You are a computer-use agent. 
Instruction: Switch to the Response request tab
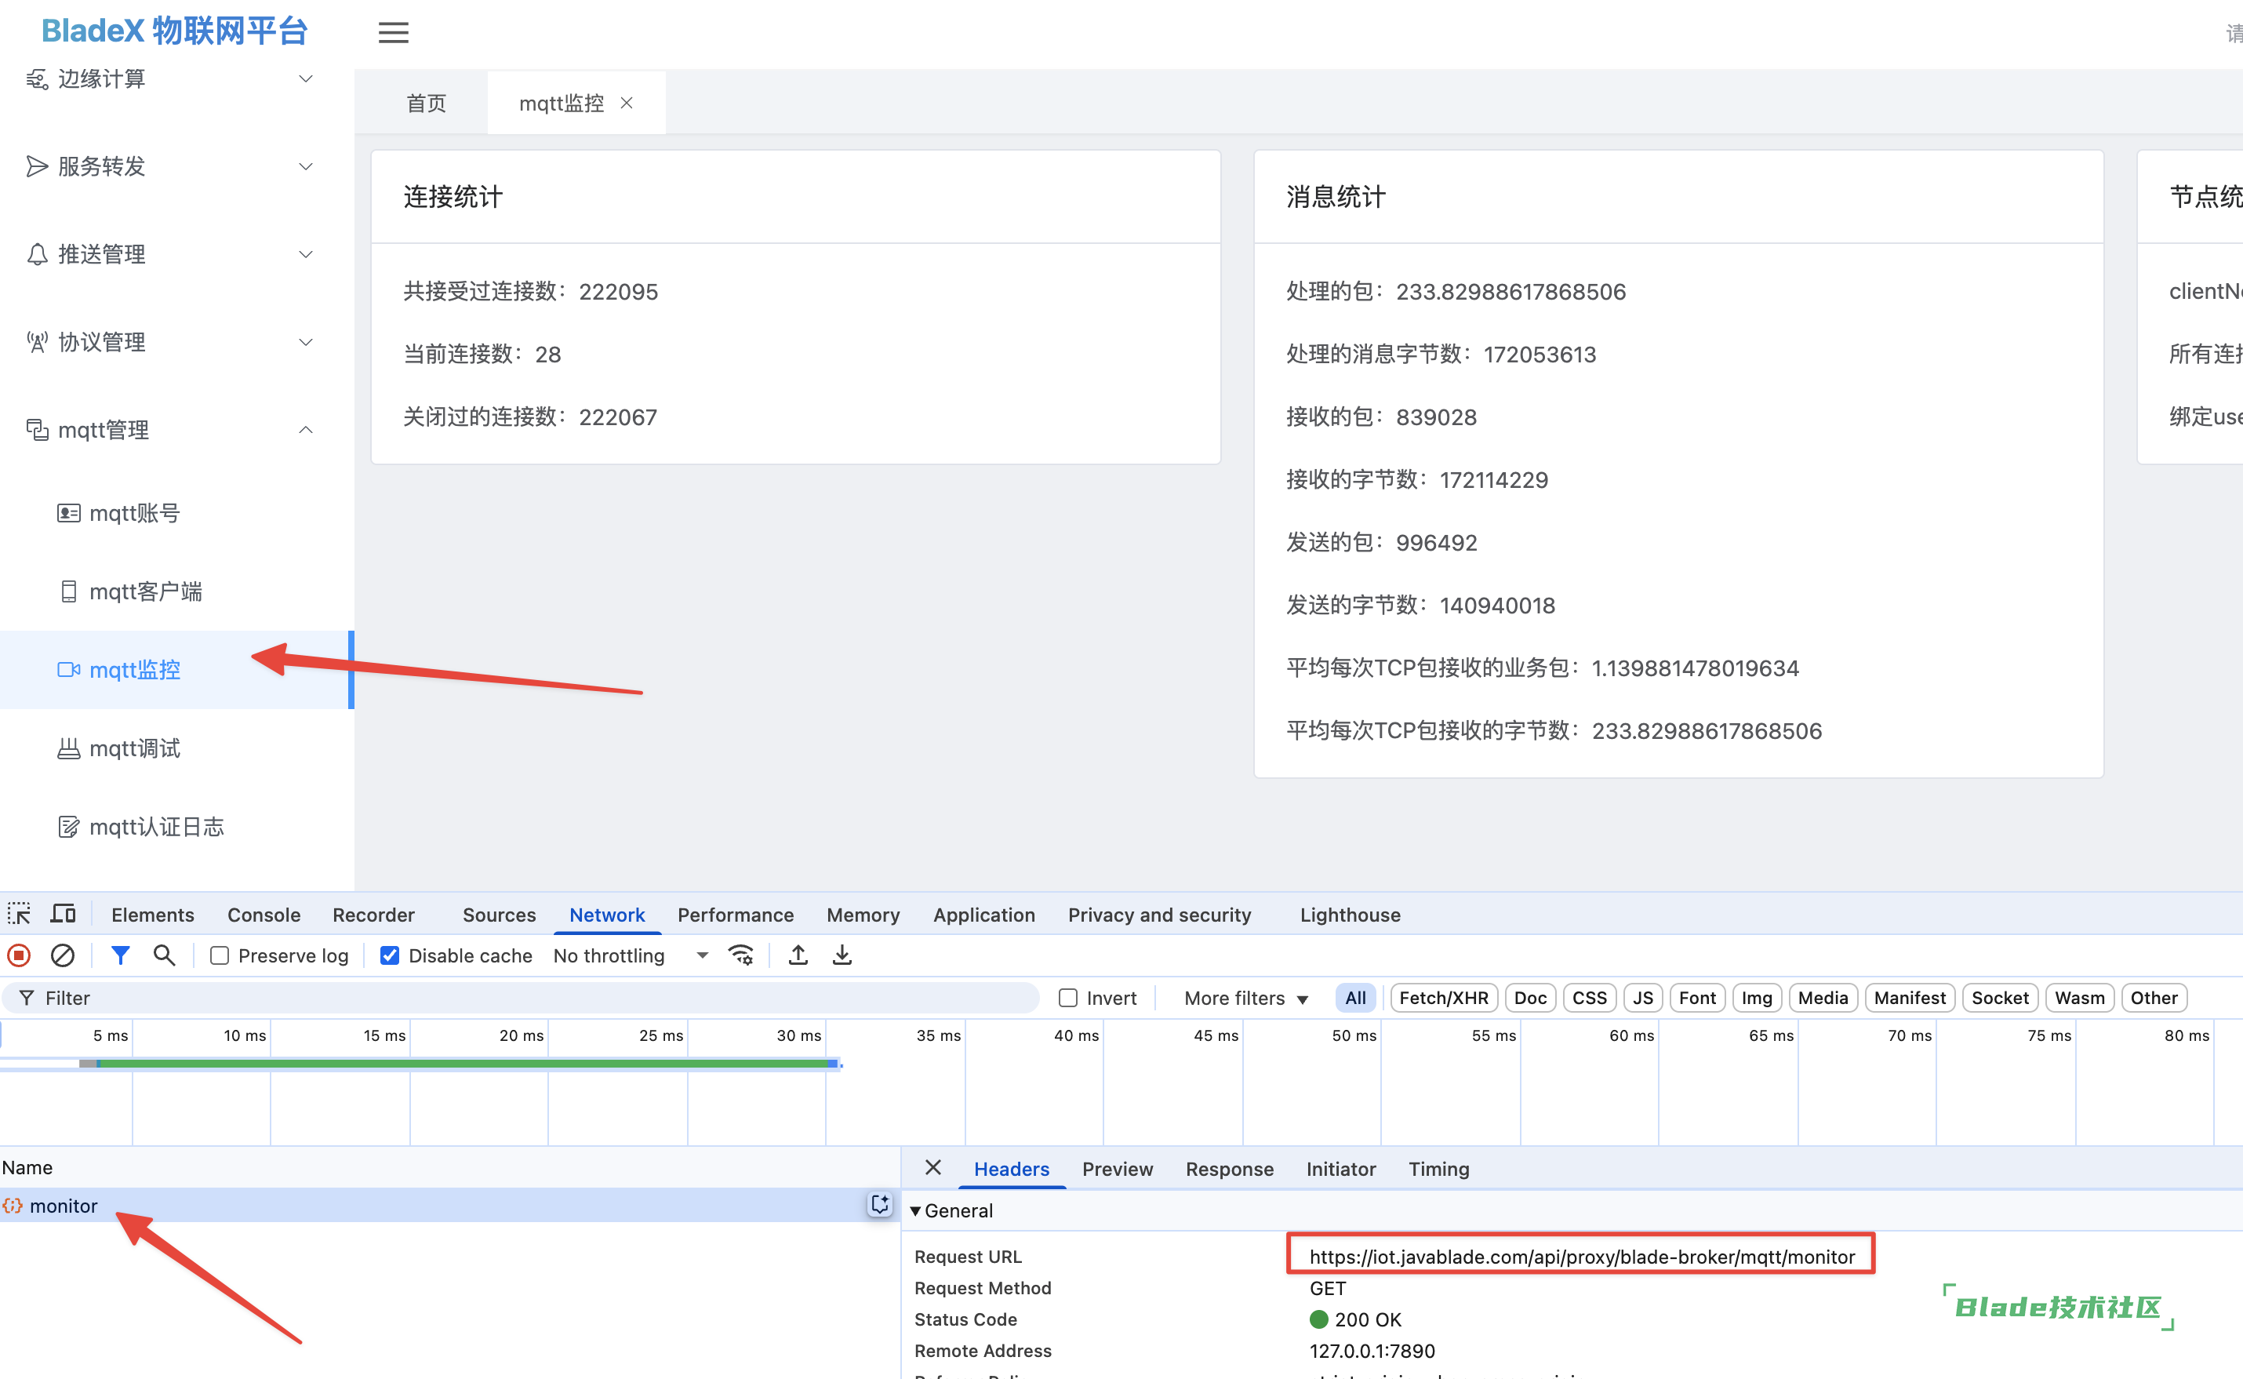1229,1170
